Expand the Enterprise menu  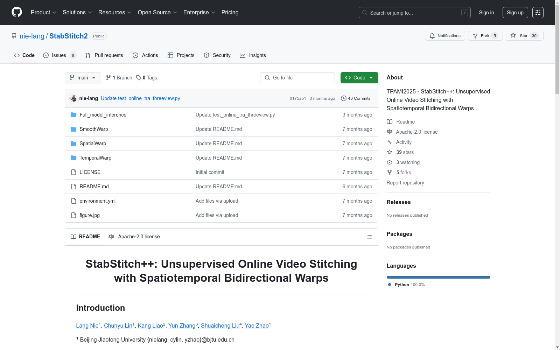[199, 13]
